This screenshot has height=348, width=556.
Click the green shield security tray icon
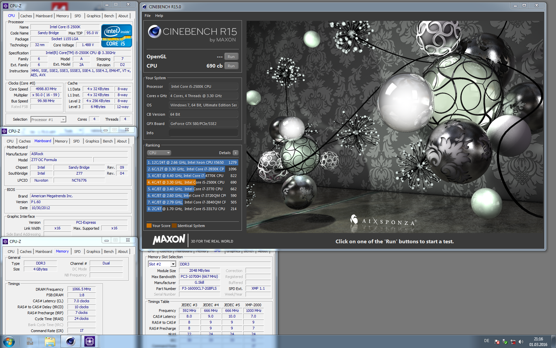point(505,342)
